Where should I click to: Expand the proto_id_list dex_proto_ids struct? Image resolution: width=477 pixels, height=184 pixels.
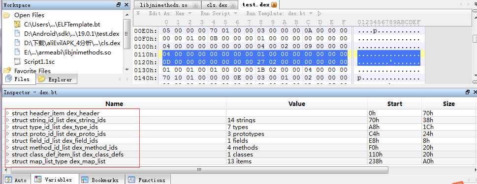point(7,134)
